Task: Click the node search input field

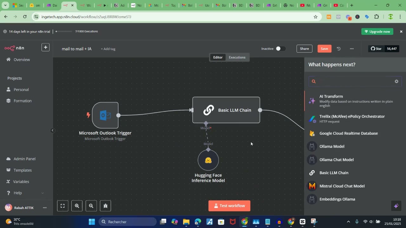Action: (x=355, y=81)
